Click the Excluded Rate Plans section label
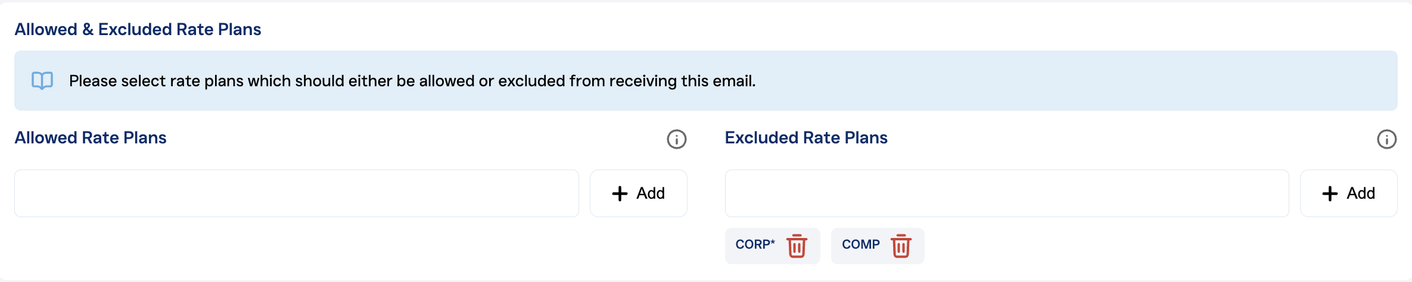The width and height of the screenshot is (1412, 282). click(806, 138)
